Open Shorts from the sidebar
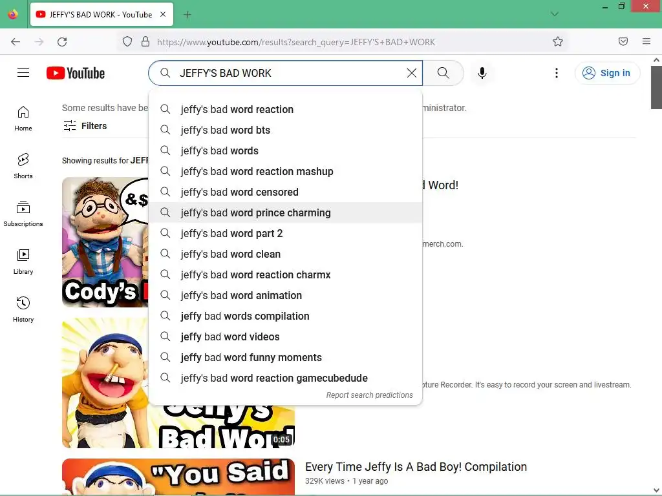 (x=23, y=166)
